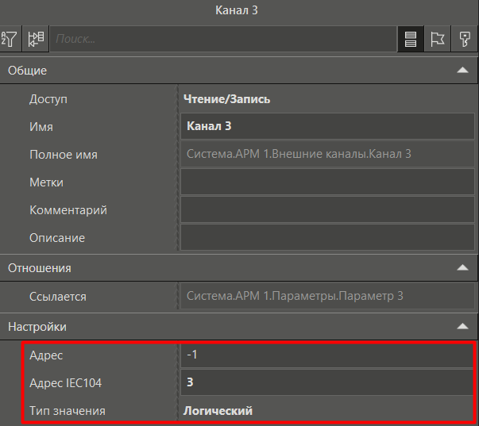Click the Комментарий input field

point(327,210)
